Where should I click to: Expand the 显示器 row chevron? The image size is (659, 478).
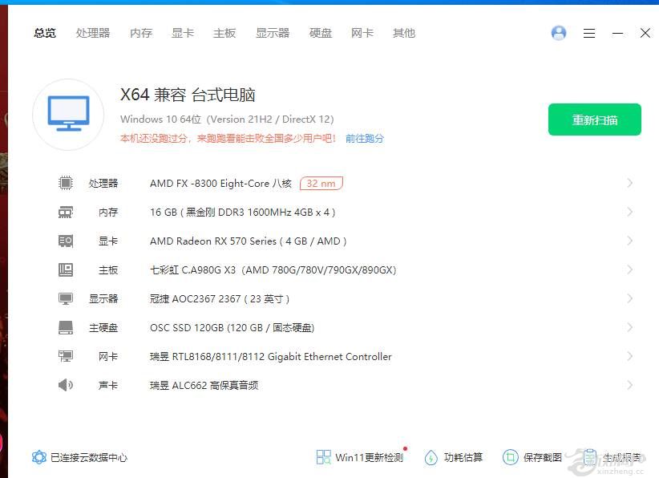(x=629, y=298)
